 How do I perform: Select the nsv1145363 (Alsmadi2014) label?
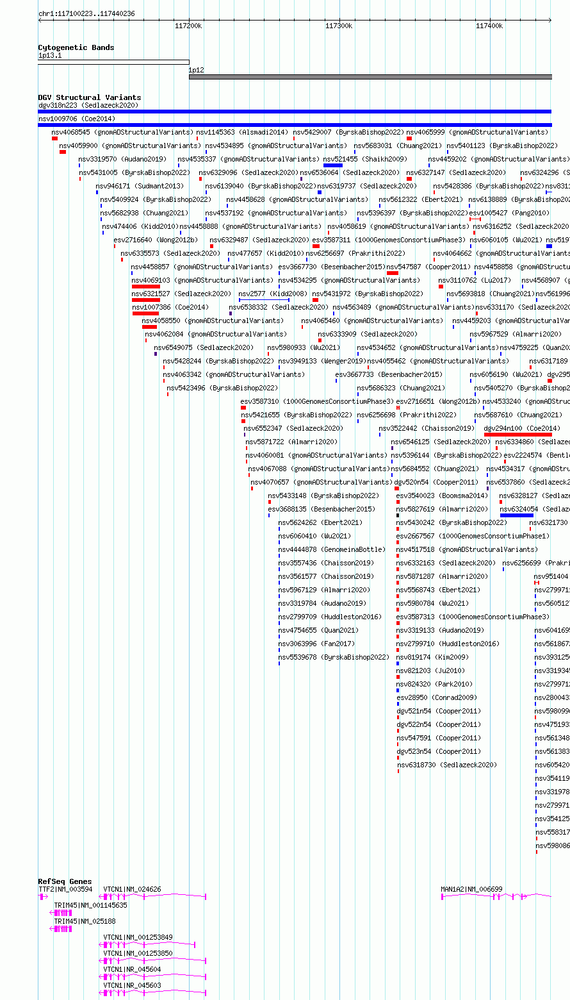pyautogui.click(x=242, y=132)
